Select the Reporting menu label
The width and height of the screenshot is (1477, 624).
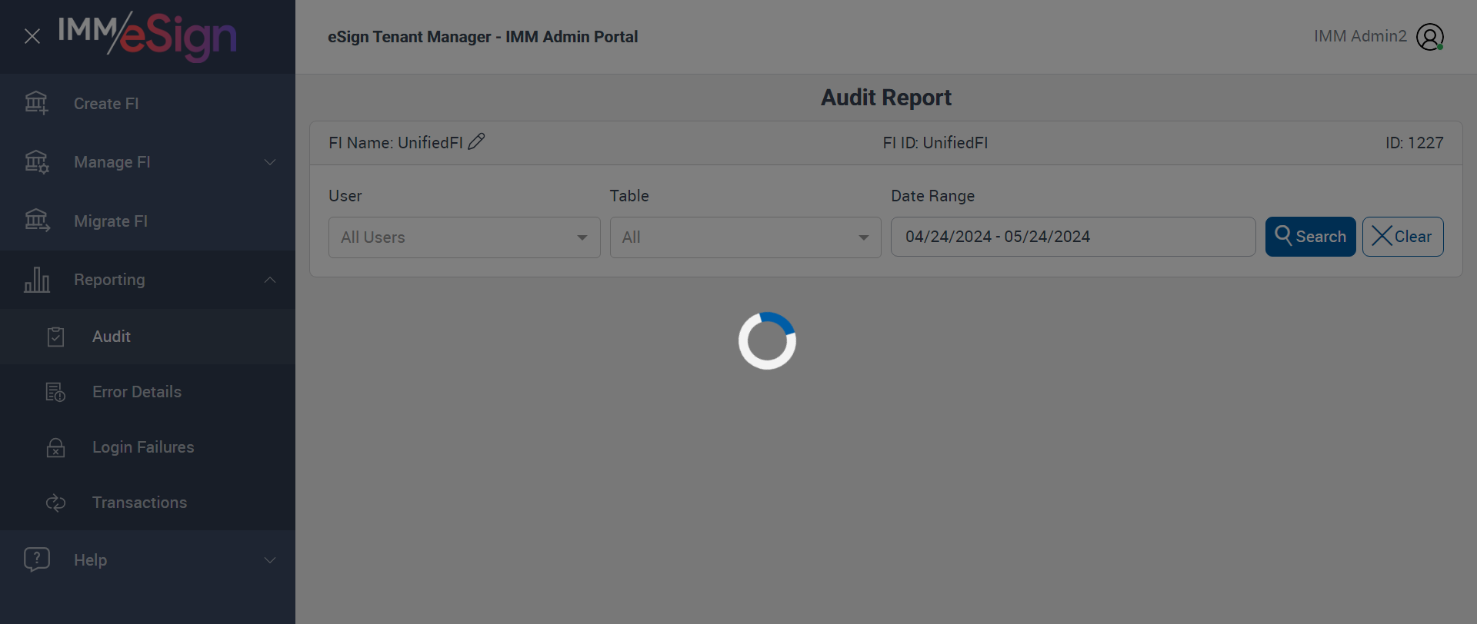coord(109,280)
